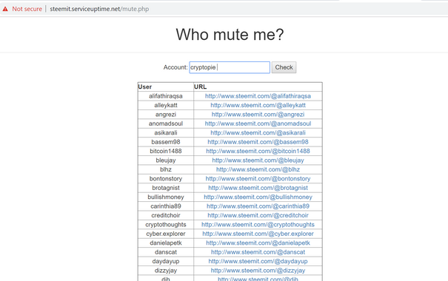The image size is (448, 281).
Task: Select the 'bitcoin1488' user cell
Action: pyautogui.click(x=166, y=151)
